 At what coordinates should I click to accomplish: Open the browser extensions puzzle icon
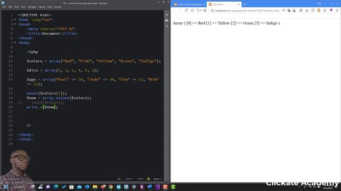pyautogui.click(x=325, y=11)
